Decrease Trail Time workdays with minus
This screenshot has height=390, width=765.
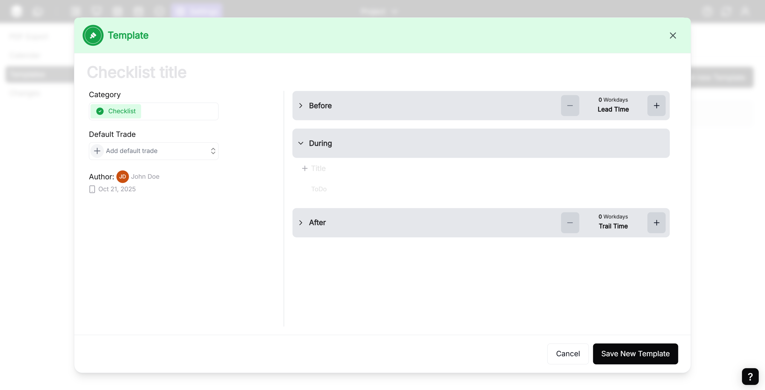point(570,223)
